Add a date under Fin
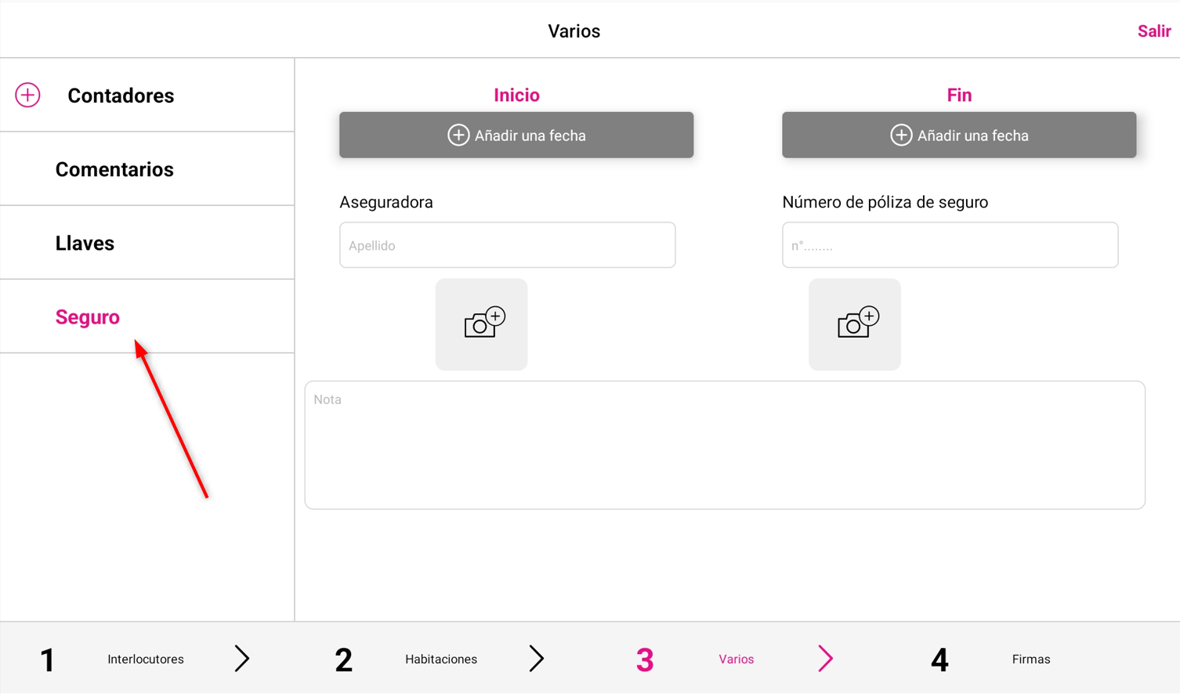The image size is (1180, 694). click(959, 135)
